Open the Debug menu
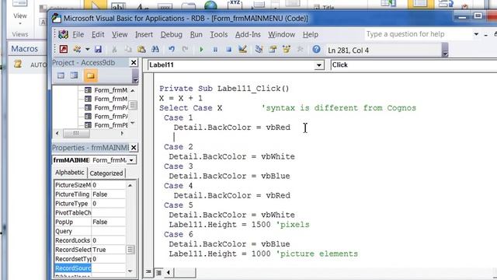The width and height of the screenshot is (497, 280). tap(171, 34)
